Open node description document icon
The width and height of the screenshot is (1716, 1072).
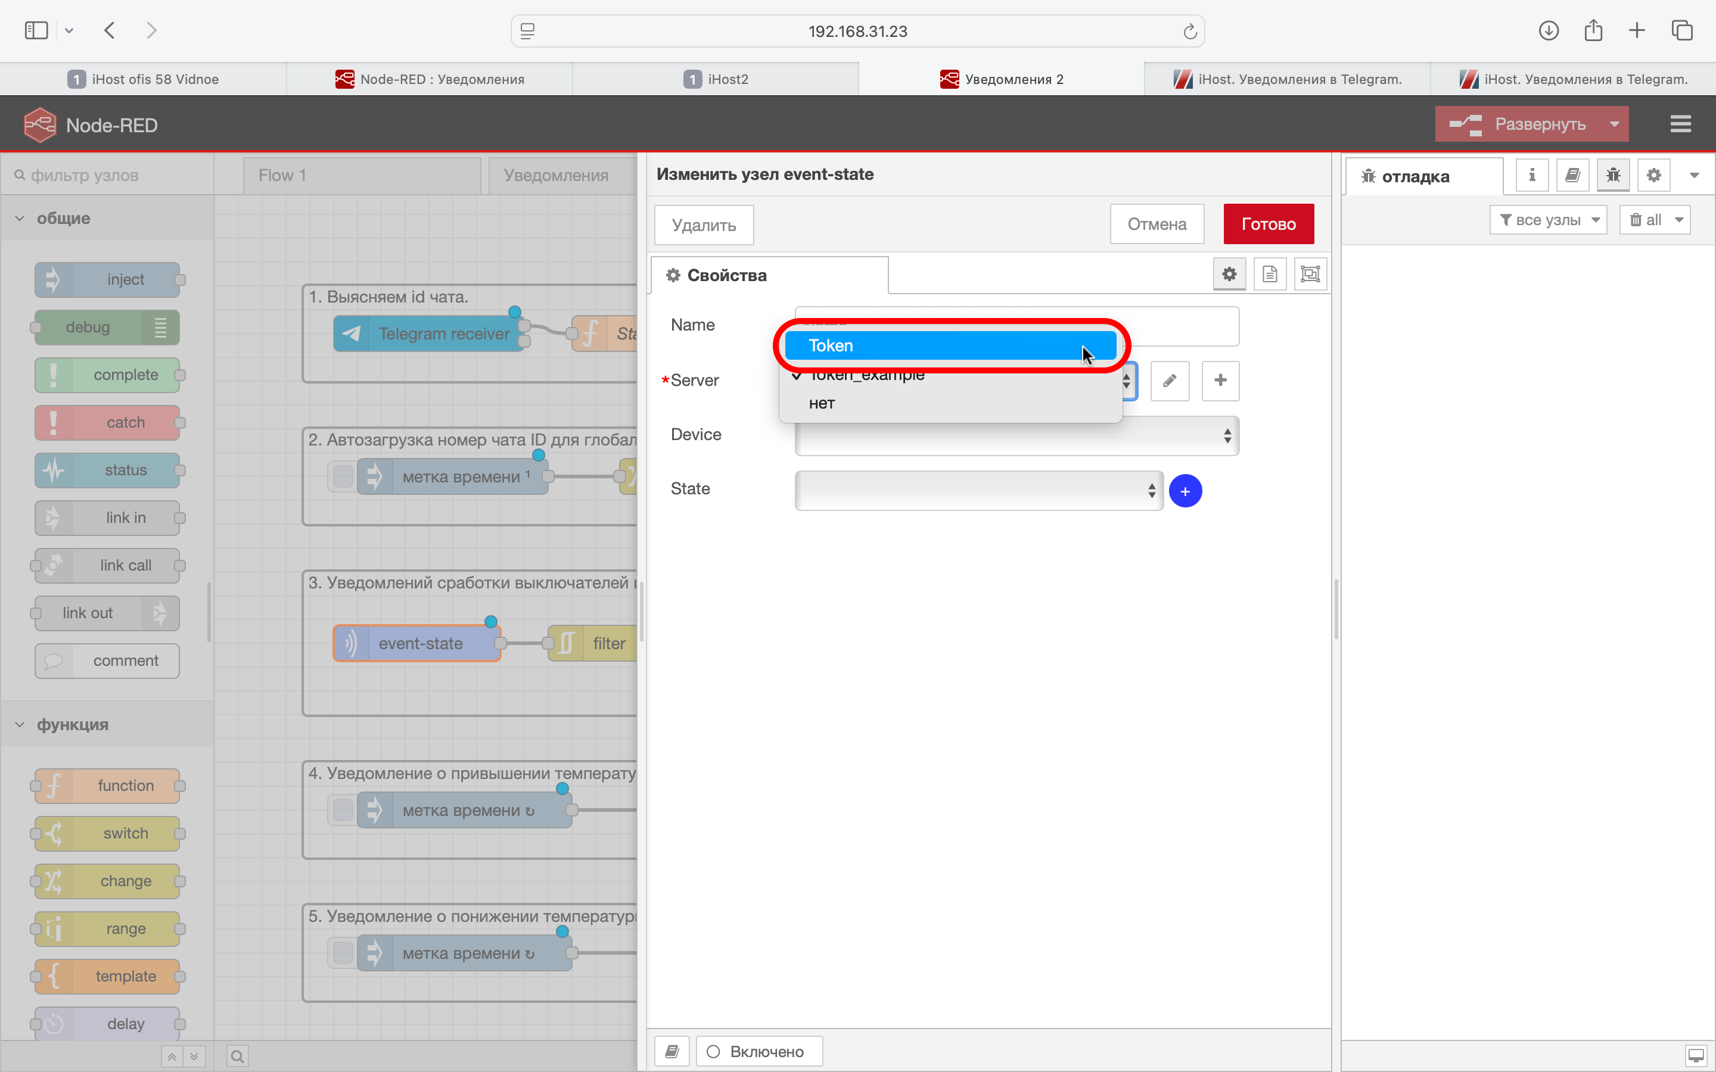(x=1269, y=275)
